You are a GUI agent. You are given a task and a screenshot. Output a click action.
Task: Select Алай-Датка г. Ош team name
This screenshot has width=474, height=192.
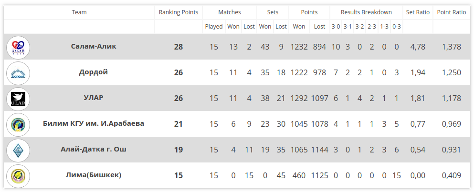click(x=94, y=150)
